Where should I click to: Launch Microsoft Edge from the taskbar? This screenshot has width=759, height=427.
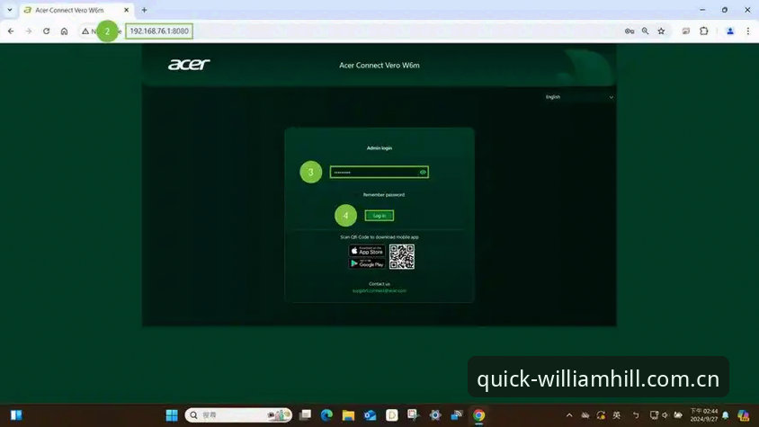[x=326, y=415]
